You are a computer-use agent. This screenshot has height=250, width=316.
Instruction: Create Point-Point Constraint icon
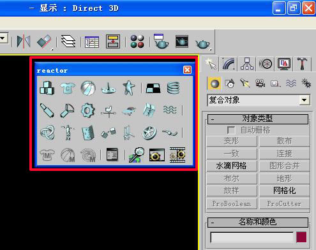[x=109, y=133]
